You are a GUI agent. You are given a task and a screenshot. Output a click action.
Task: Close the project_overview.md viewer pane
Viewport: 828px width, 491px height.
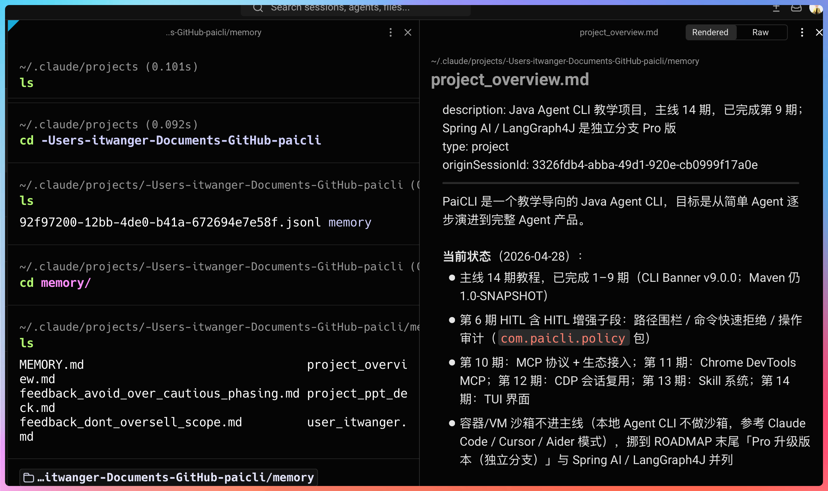click(x=819, y=32)
